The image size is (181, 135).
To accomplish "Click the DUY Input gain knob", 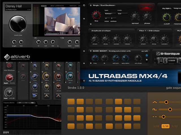I will (x=9, y=93).
